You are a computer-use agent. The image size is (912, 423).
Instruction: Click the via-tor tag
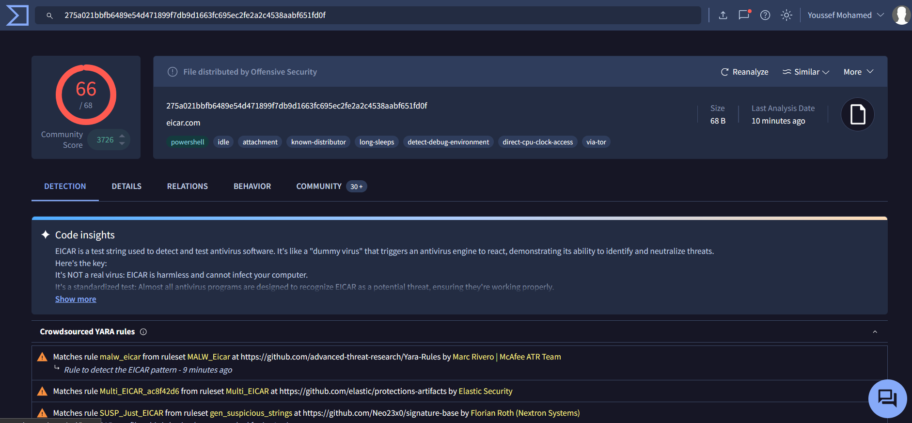click(596, 142)
